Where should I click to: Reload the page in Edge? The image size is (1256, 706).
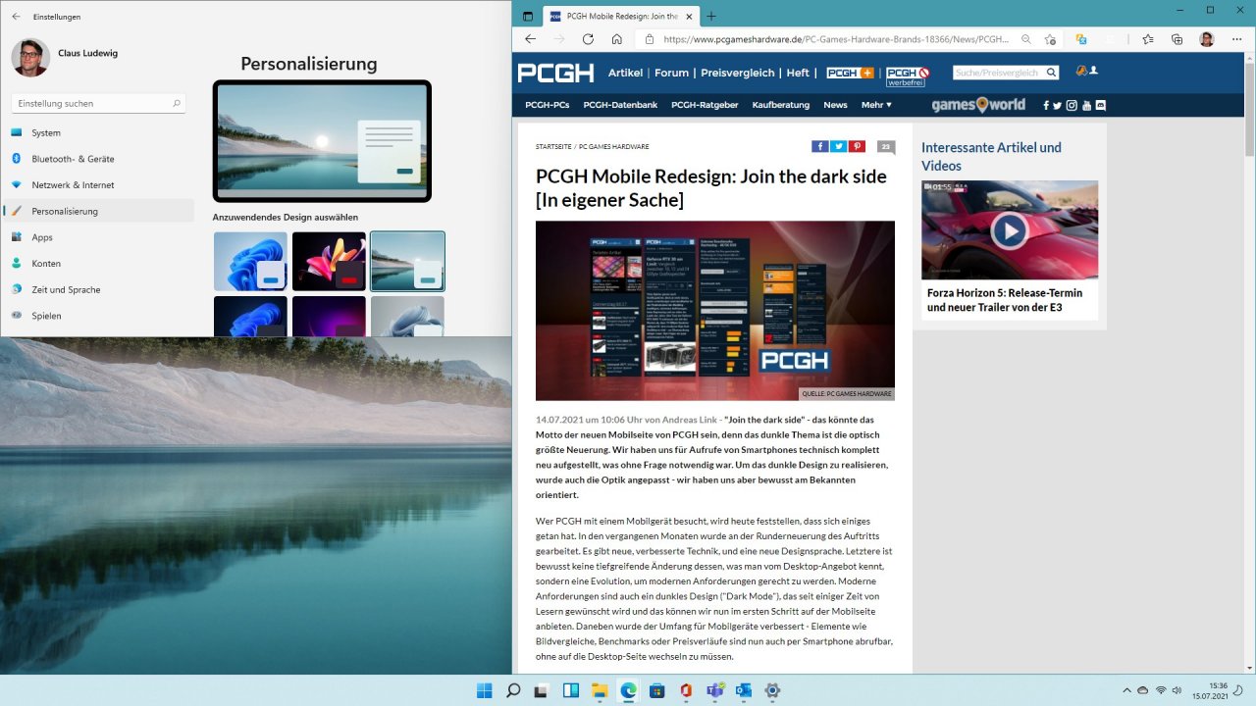(x=588, y=39)
